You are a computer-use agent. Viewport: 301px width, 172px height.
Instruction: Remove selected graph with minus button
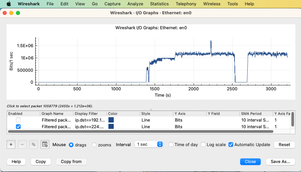[22, 144]
